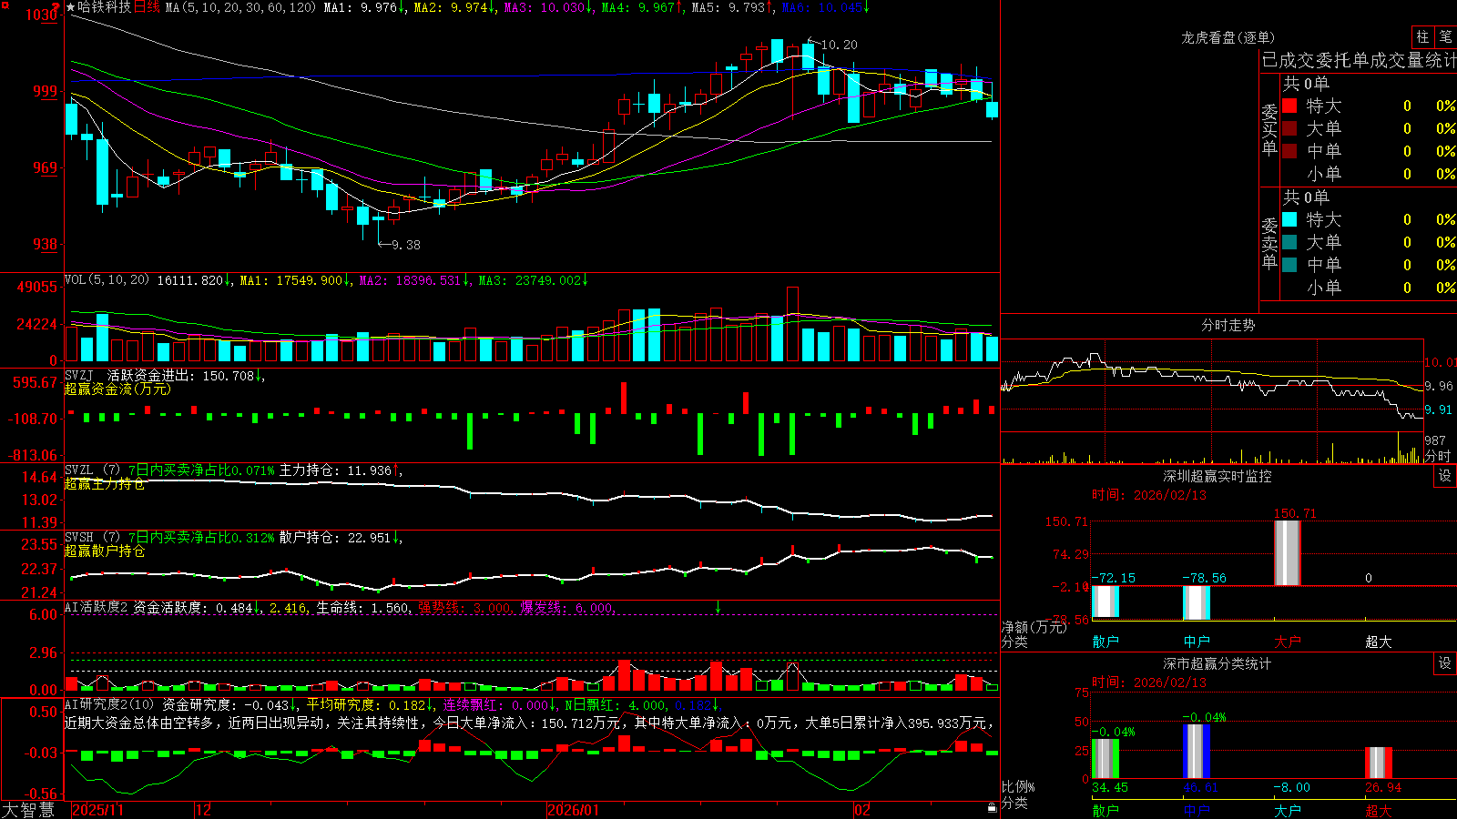The image size is (1457, 819).
Task: Click the dark red 中单 buy-order swatch
Action: tap(1289, 151)
